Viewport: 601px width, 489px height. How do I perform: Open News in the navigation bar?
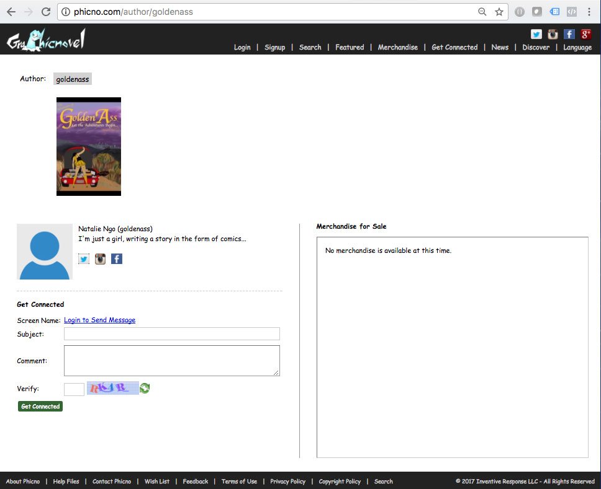(x=500, y=47)
